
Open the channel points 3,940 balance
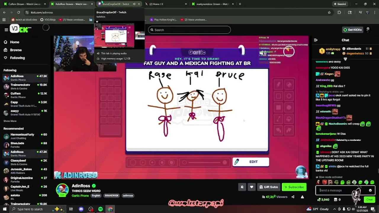(x=323, y=200)
